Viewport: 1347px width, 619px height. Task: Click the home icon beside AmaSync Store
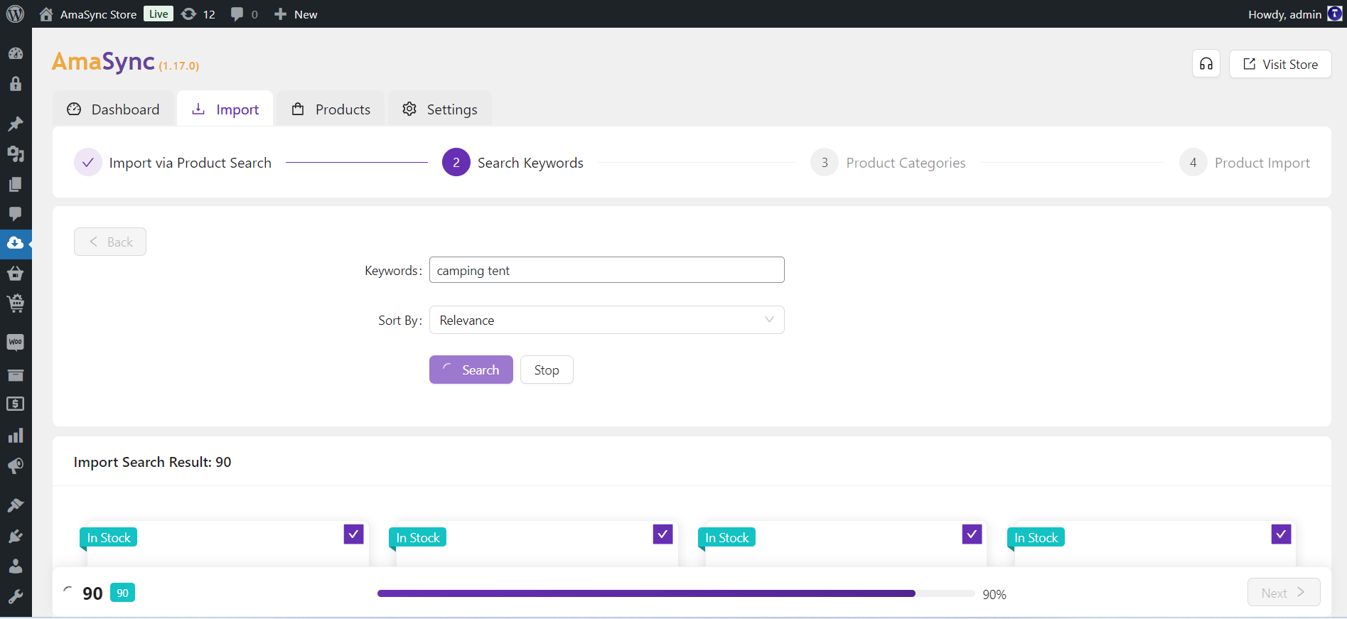tap(46, 14)
